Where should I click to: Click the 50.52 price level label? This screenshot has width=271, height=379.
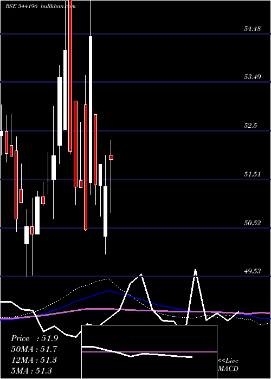[x=252, y=223]
